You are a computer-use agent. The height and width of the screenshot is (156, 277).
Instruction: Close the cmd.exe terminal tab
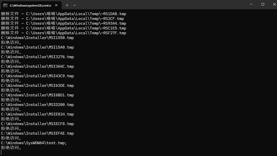[x=56, y=5]
